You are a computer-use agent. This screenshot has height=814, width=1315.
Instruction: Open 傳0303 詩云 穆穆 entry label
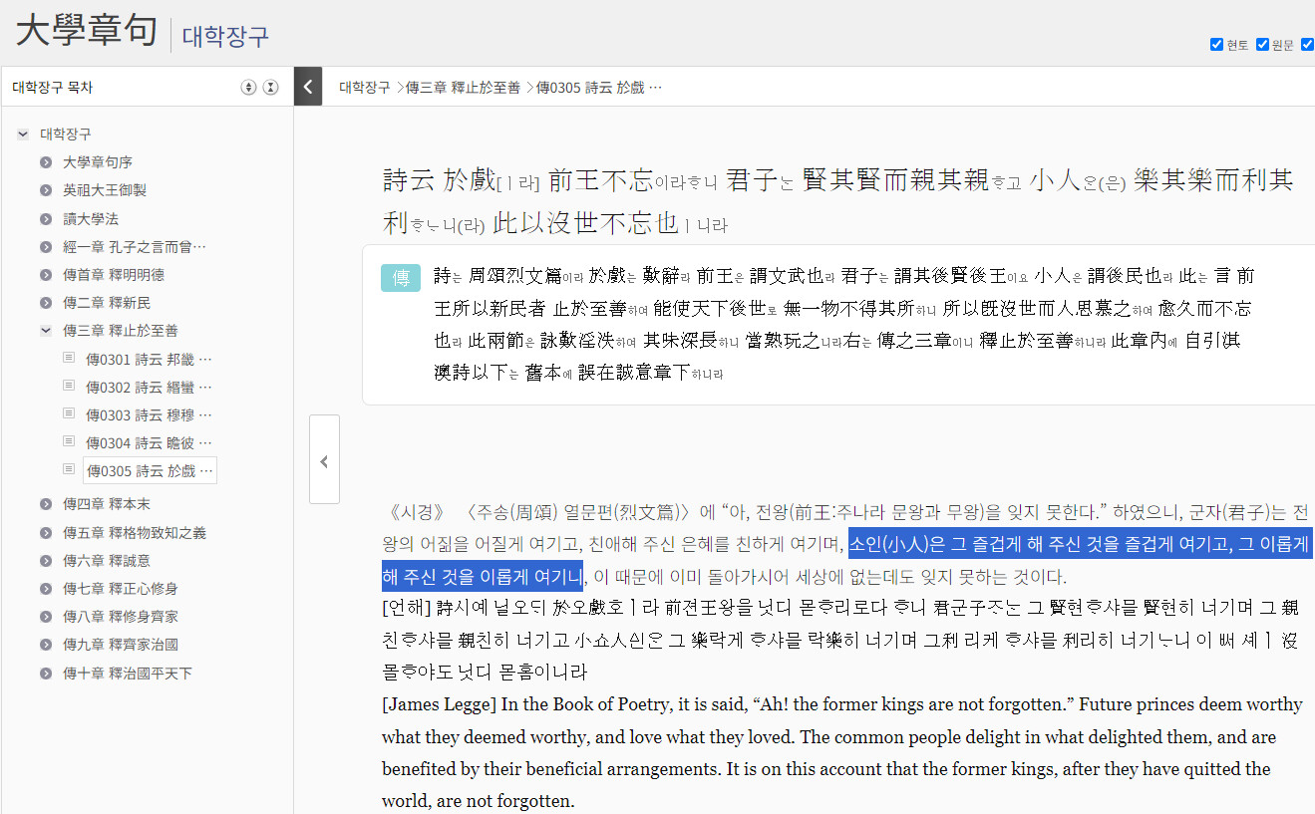150,414
